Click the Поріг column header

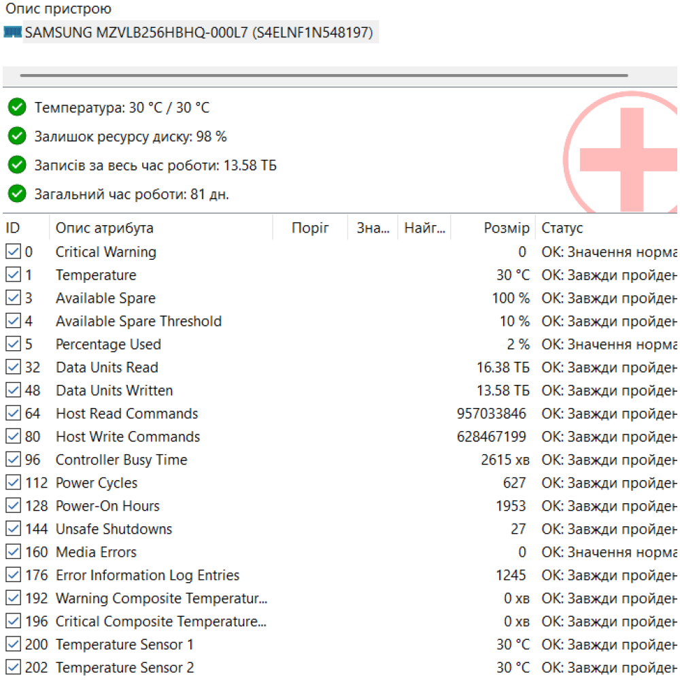310,228
